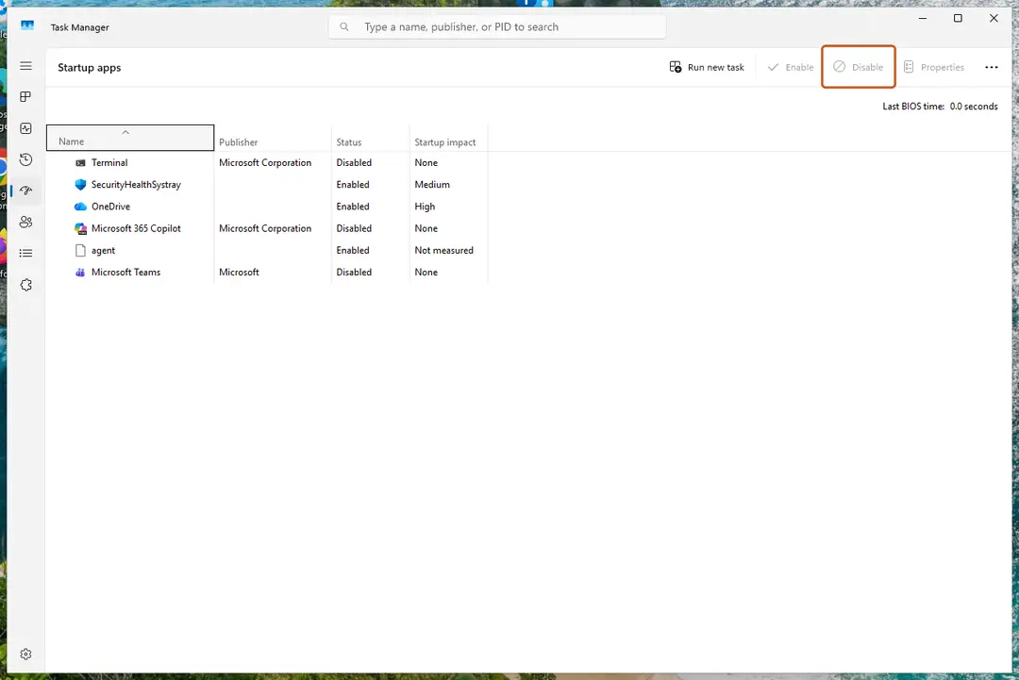Click None impact value of Microsoft Teams
Screen dimensions: 1019x680
426,273
